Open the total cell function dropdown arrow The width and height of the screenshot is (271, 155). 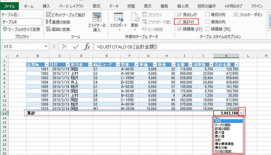(x=241, y=113)
